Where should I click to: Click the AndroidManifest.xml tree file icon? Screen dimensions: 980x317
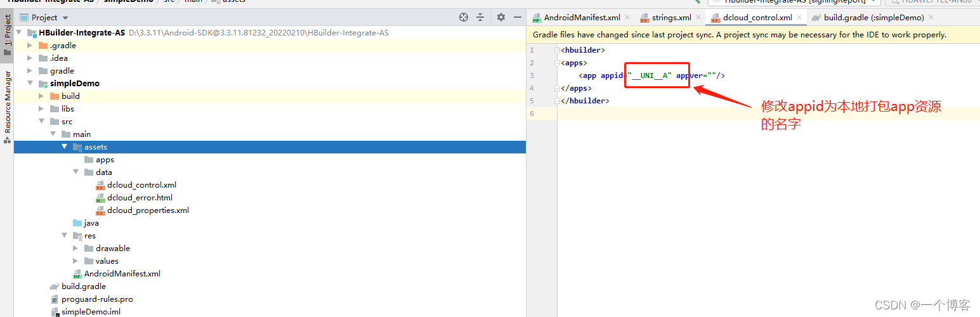(x=77, y=274)
